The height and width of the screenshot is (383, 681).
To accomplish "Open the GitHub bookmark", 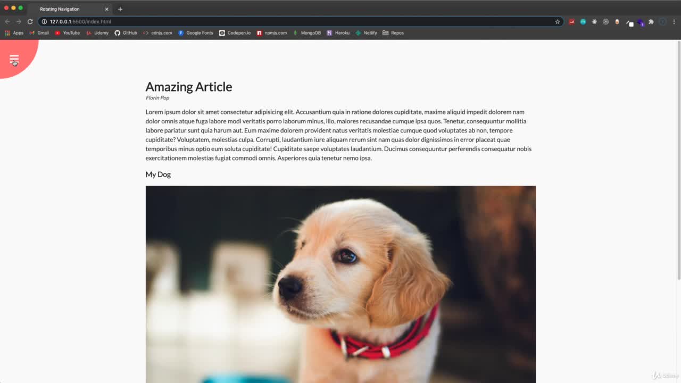I will 126,33.
